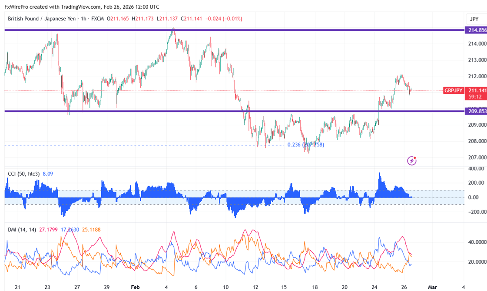Click the high price value H211.173
The image size is (487, 291).
142,19
